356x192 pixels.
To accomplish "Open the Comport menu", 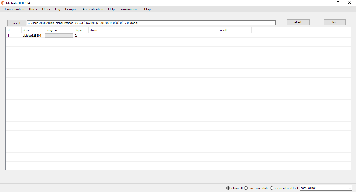I will (x=71, y=9).
